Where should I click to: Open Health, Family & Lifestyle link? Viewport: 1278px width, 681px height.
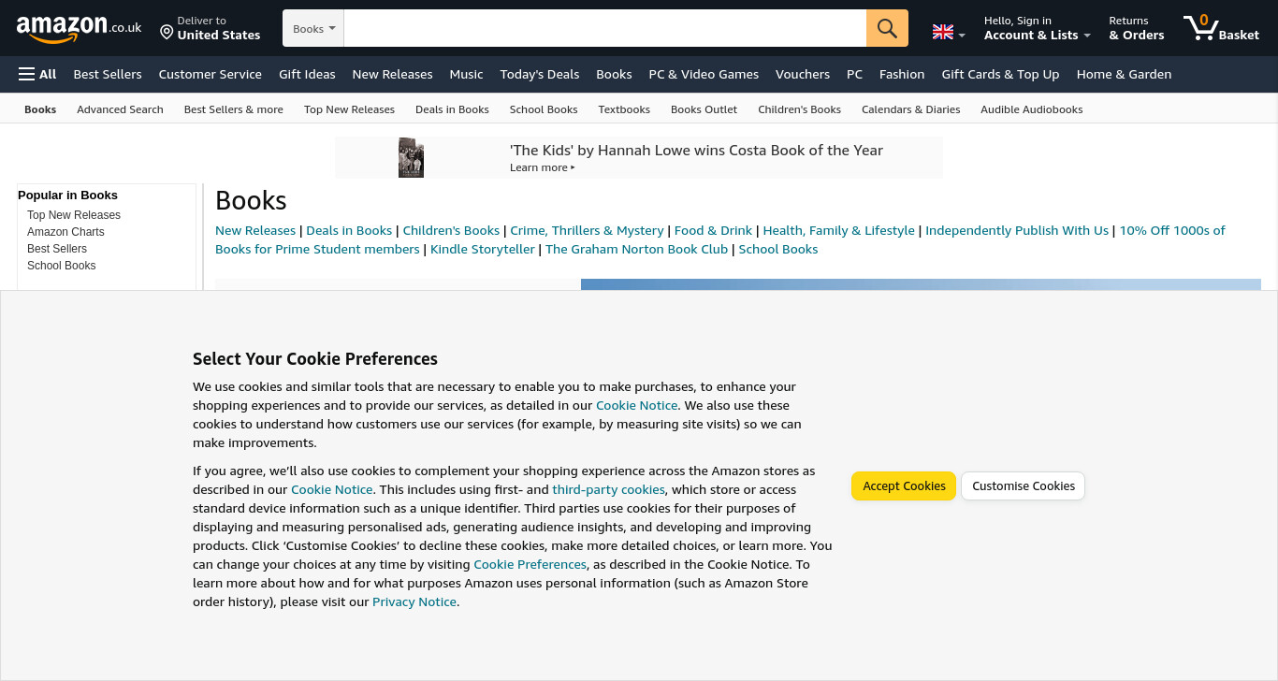click(x=838, y=230)
